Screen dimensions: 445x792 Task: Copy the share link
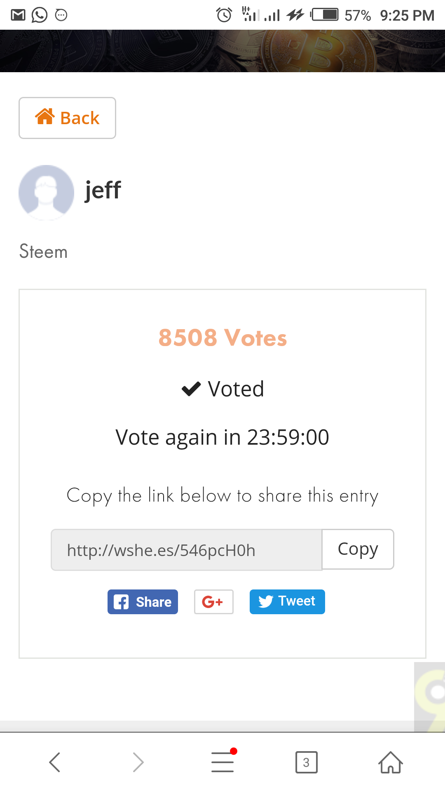click(358, 549)
